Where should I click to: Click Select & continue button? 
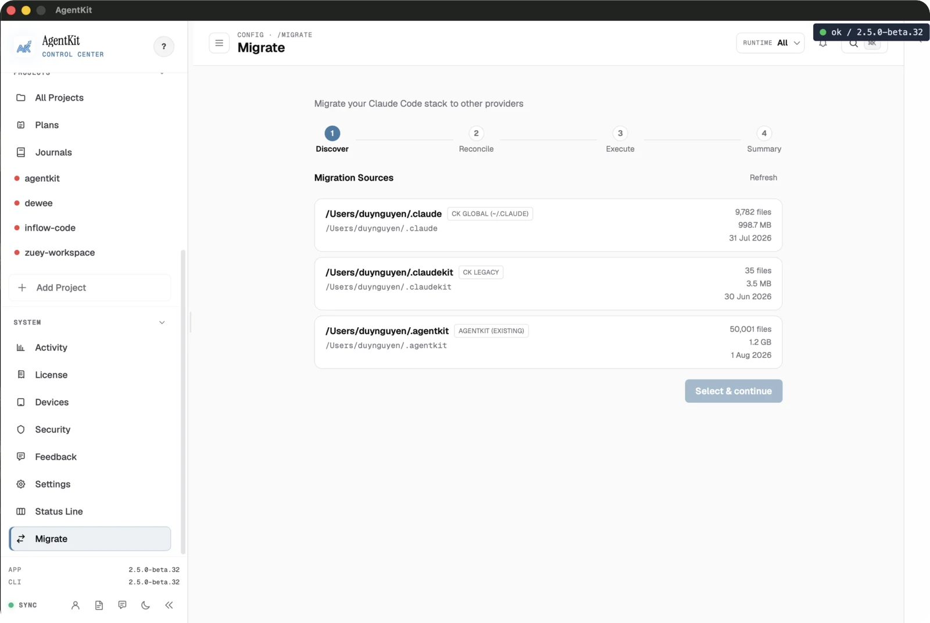734,391
